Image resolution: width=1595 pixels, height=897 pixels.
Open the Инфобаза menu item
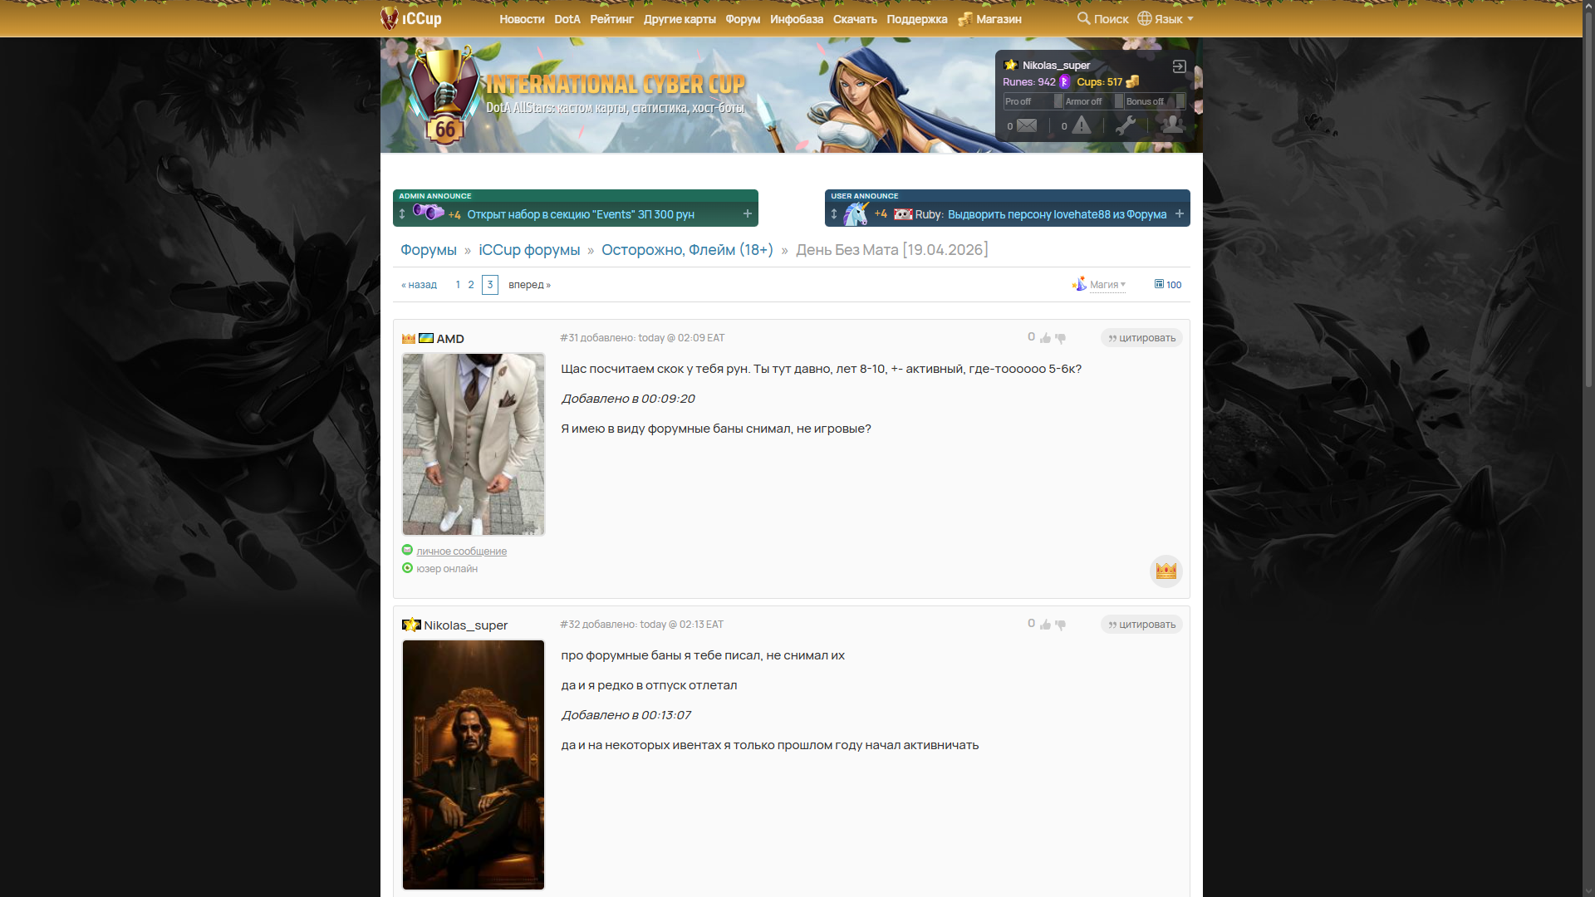point(796,19)
